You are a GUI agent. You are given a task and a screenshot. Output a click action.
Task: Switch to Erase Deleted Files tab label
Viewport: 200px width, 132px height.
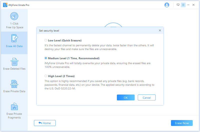[x=14, y=69]
